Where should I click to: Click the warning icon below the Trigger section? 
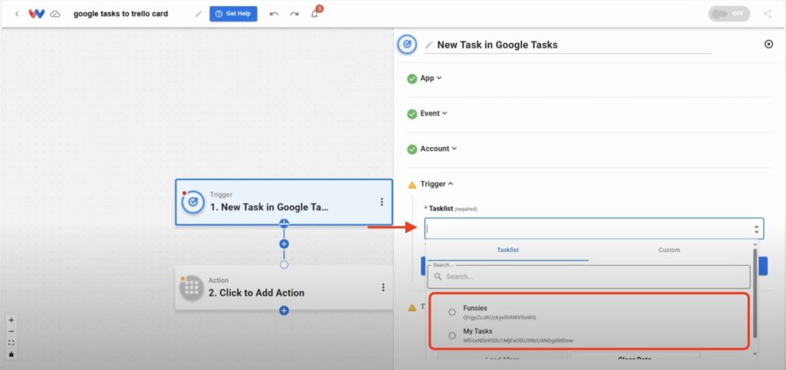412,308
